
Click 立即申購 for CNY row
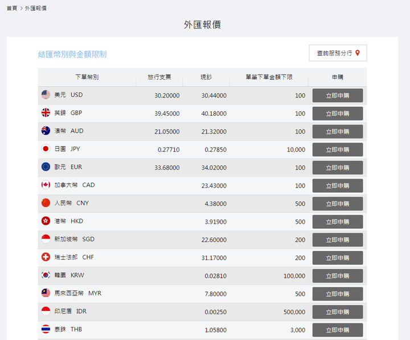click(x=338, y=204)
